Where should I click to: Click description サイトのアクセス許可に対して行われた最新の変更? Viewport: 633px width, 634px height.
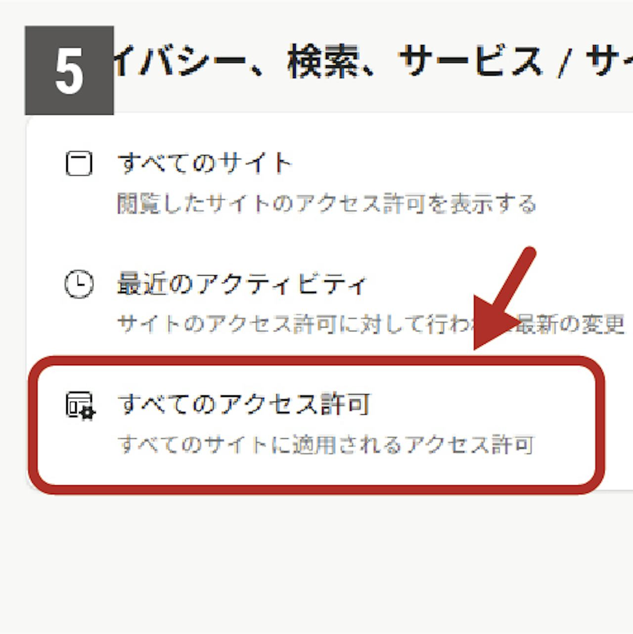(371, 324)
